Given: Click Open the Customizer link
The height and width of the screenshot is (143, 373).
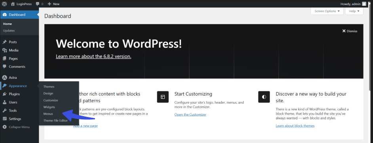Looking at the screenshot, I should 190,115.
